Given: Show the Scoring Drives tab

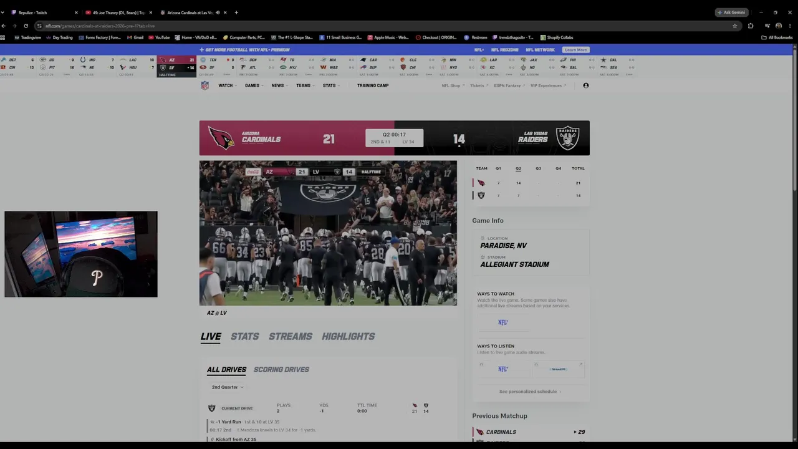Looking at the screenshot, I should click(281, 370).
